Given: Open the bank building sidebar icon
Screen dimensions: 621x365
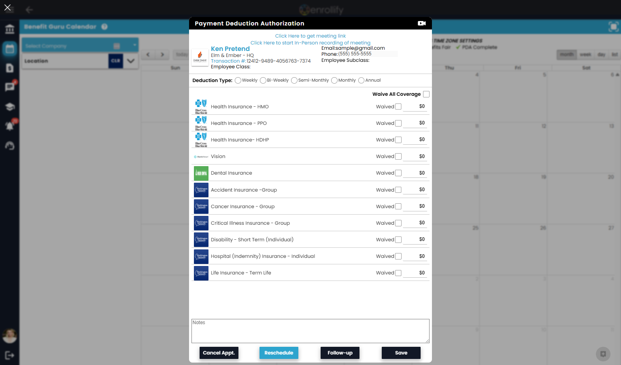Looking at the screenshot, I should (10, 29).
